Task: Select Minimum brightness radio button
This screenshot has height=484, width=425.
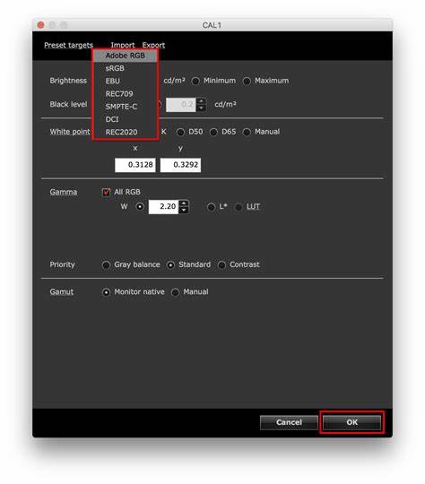Action: point(195,82)
